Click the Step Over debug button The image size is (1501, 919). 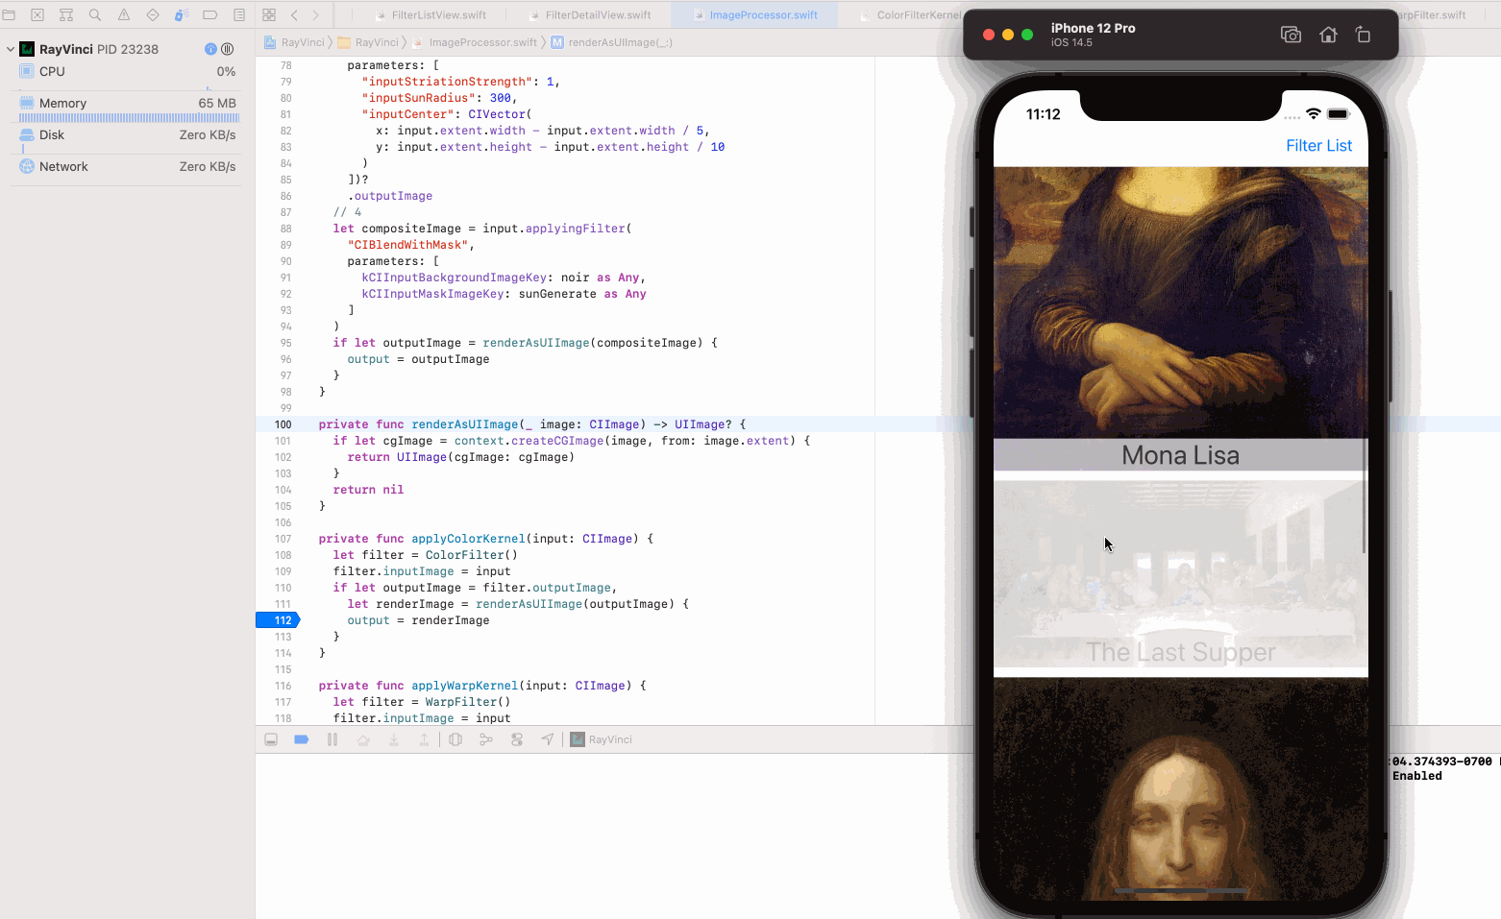pos(363,739)
